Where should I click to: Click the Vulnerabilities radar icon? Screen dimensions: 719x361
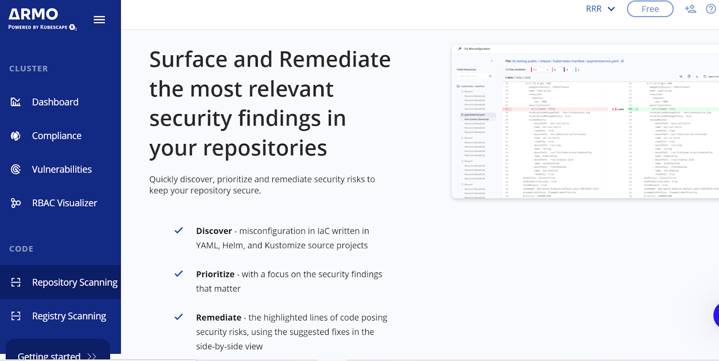pyautogui.click(x=16, y=169)
